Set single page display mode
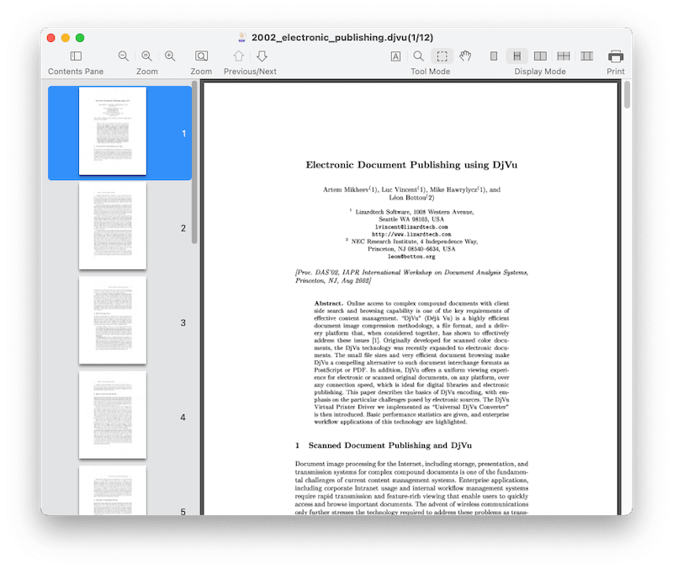This screenshot has width=673, height=569. point(494,56)
